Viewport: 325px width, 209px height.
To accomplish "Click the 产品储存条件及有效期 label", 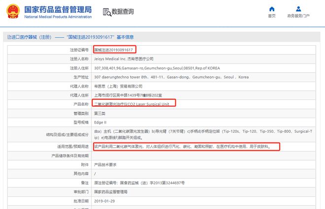I will [70, 155].
